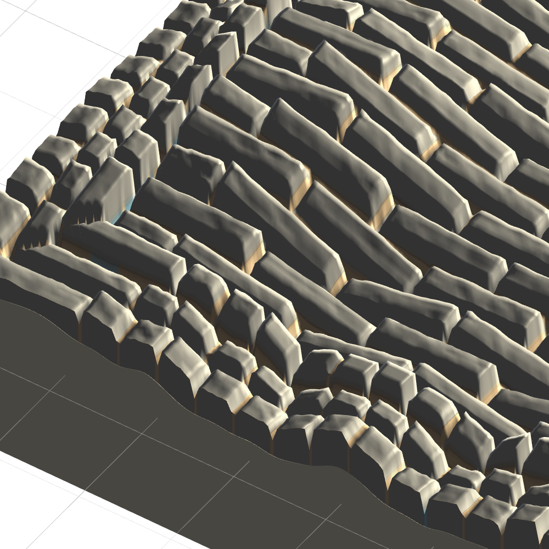Click the 3D ridged surface plot

274,274
